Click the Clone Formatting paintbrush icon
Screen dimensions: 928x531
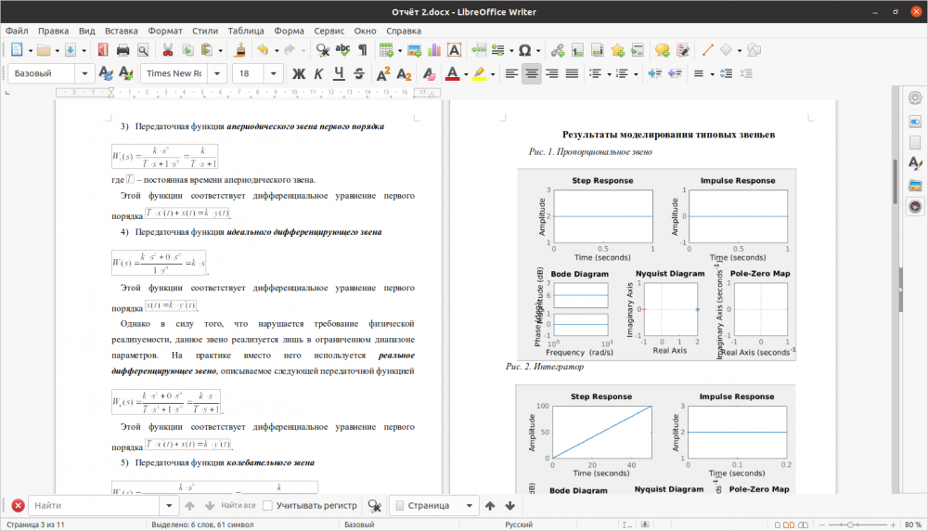(239, 50)
